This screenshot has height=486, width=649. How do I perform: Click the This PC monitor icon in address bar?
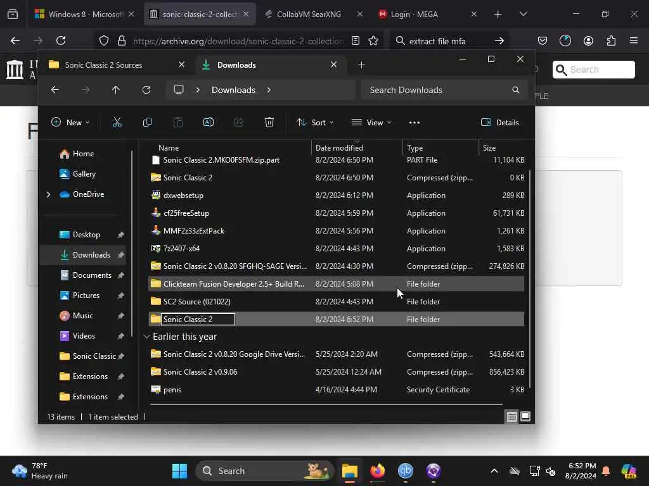click(x=179, y=90)
